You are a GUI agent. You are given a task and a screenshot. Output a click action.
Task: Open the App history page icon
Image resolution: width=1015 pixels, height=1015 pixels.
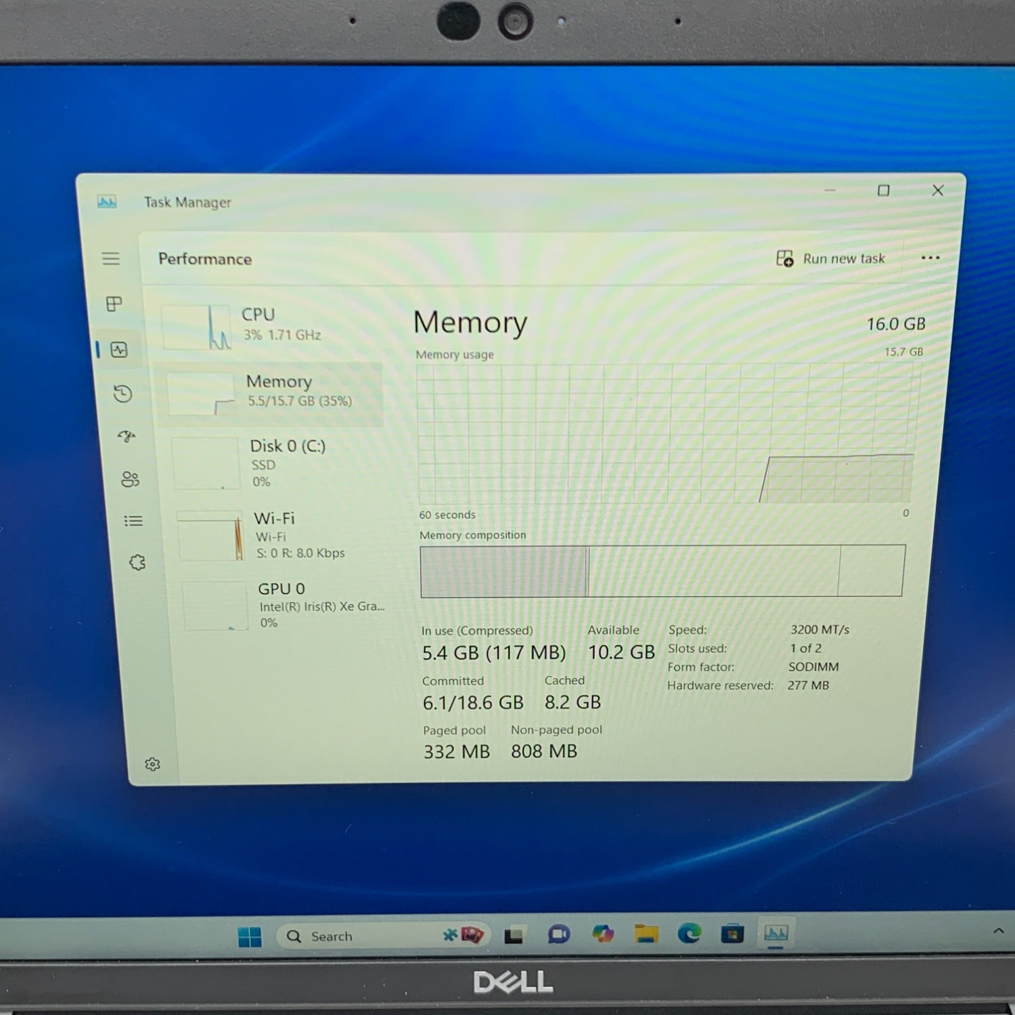[122, 394]
